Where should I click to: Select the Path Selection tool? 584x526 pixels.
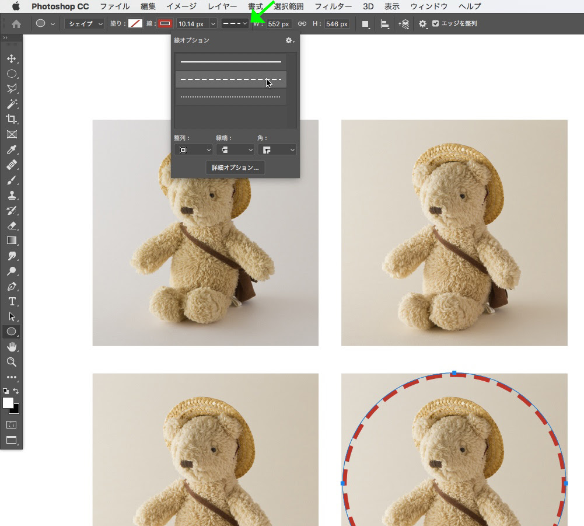[12, 316]
